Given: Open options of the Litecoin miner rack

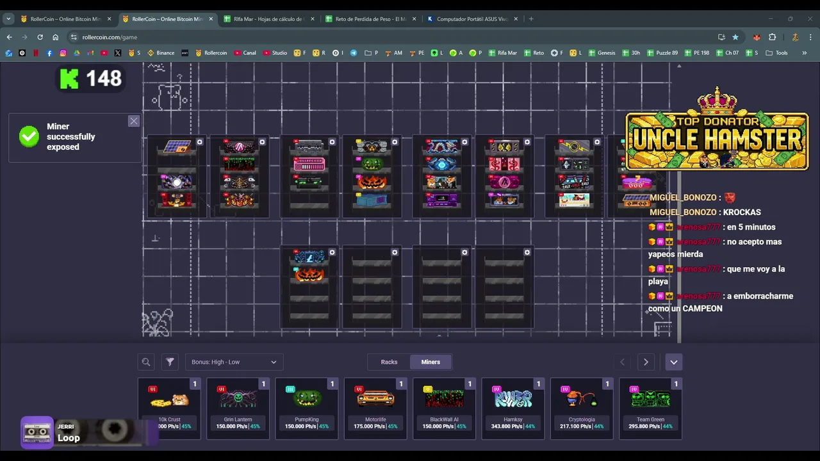Looking at the screenshot, I should 332,252.
